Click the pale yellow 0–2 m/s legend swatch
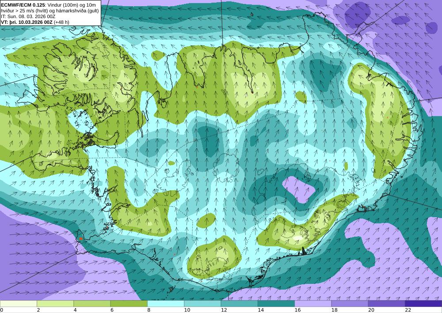 tap(18, 304)
